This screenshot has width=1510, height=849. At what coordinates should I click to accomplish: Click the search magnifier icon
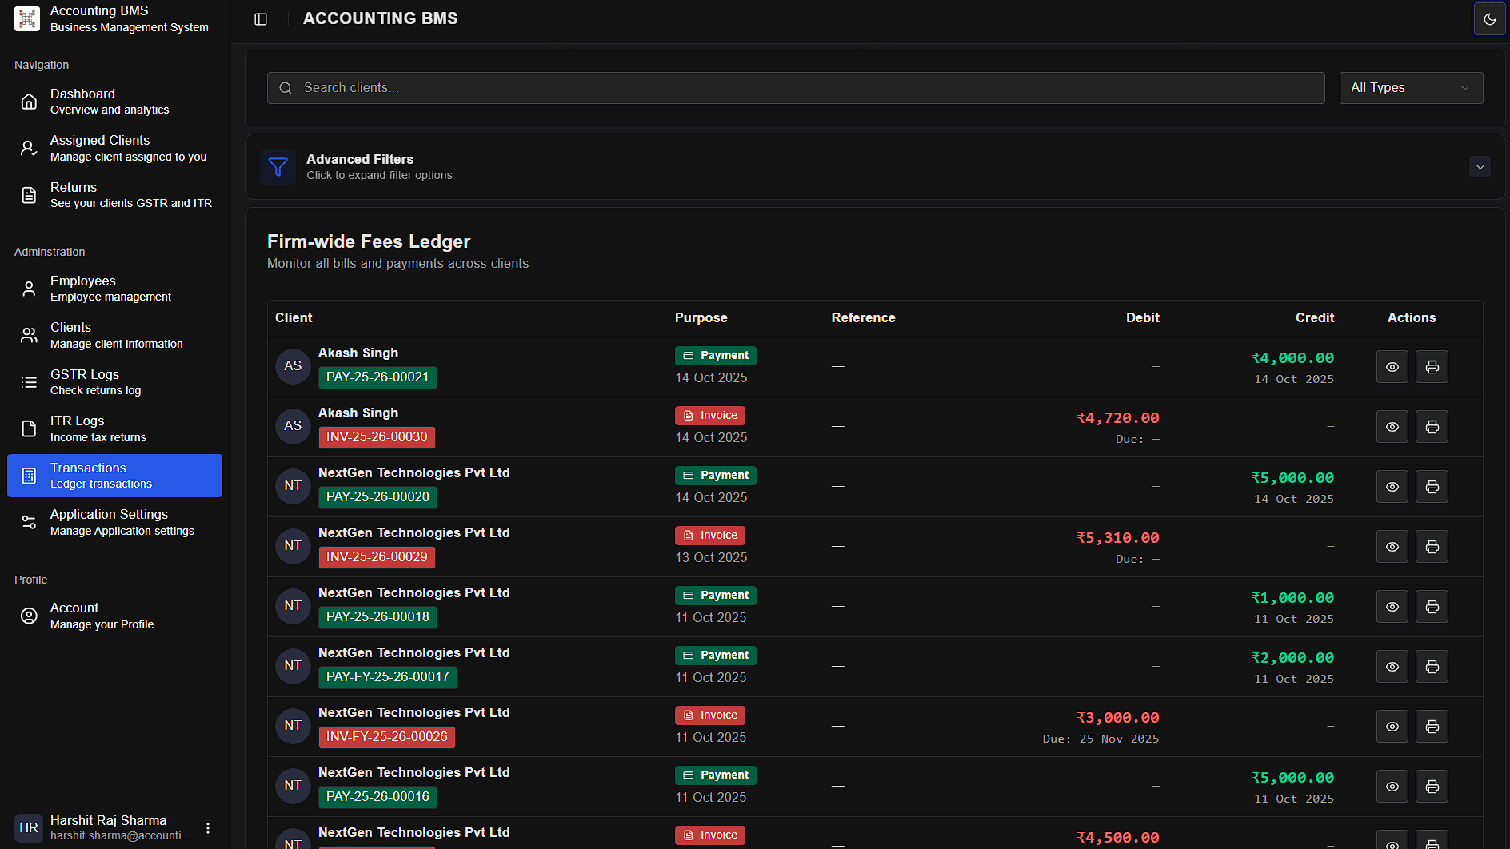click(x=286, y=87)
